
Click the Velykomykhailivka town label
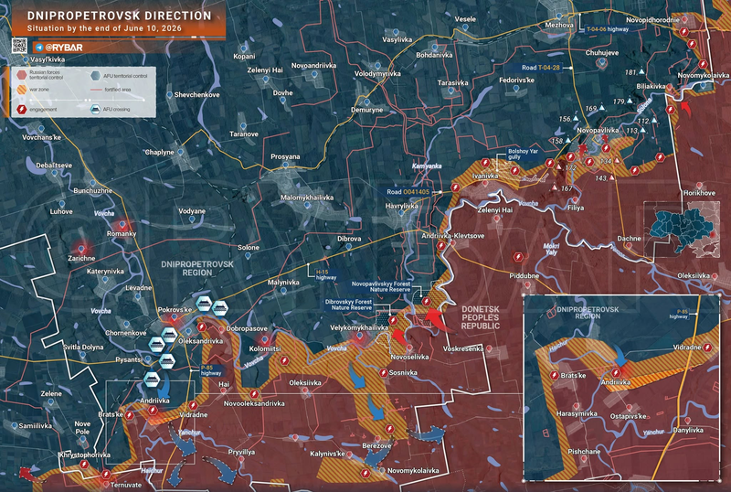tap(359, 328)
